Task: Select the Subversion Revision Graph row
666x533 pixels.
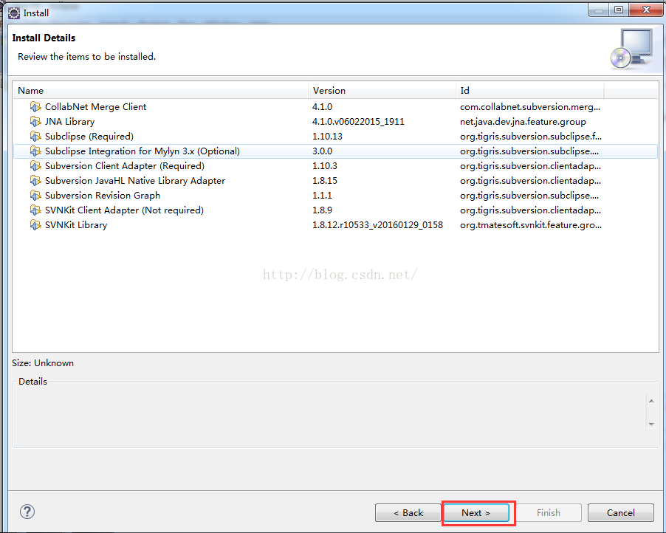Action: pyautogui.click(x=335, y=196)
